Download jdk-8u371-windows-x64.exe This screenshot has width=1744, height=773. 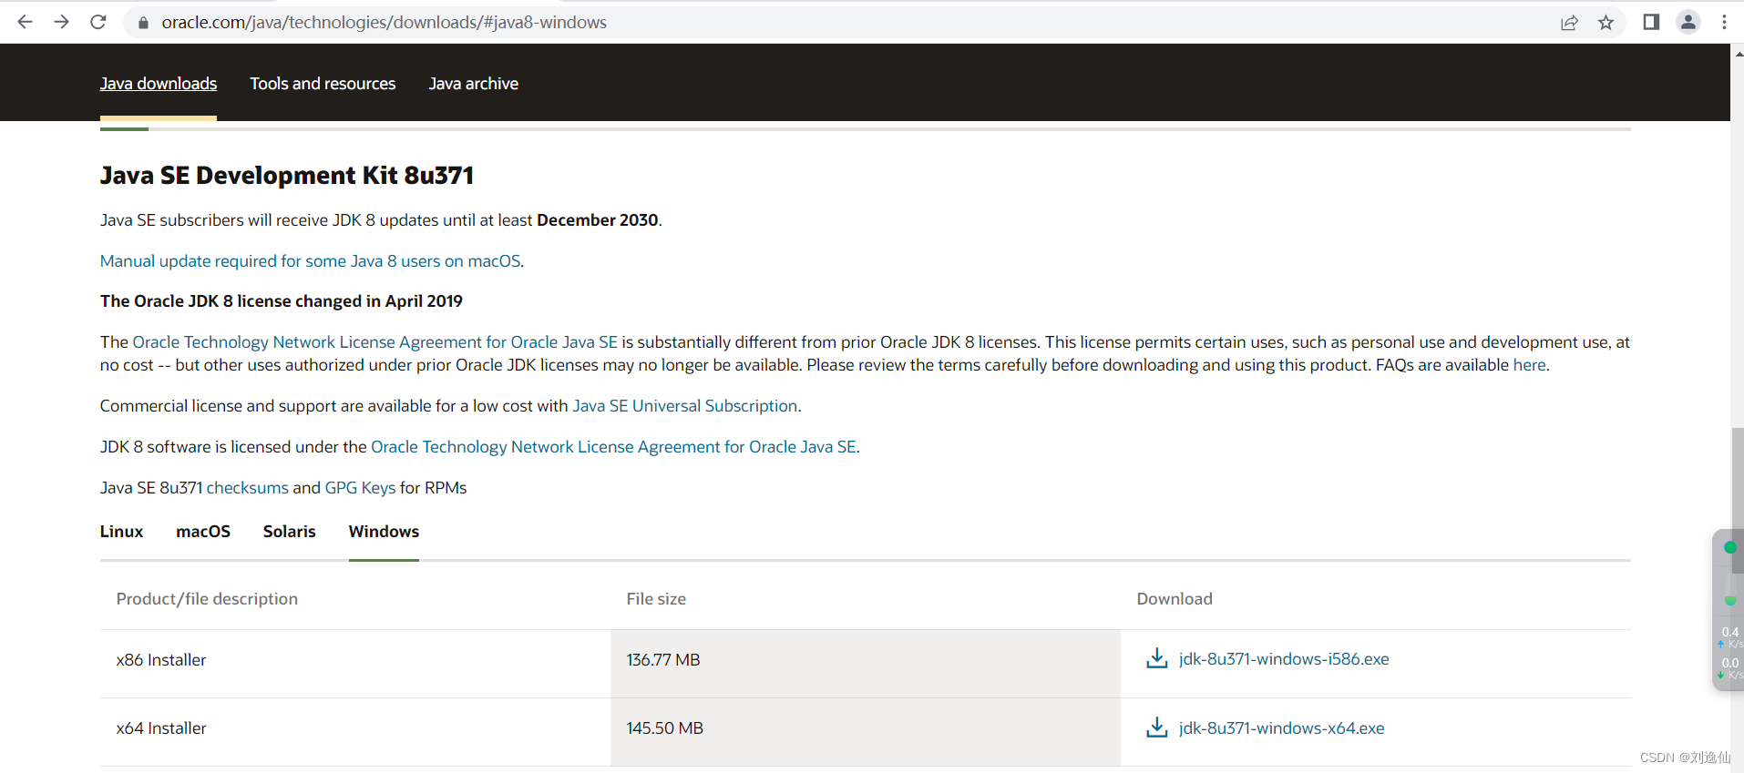[x=1281, y=728]
